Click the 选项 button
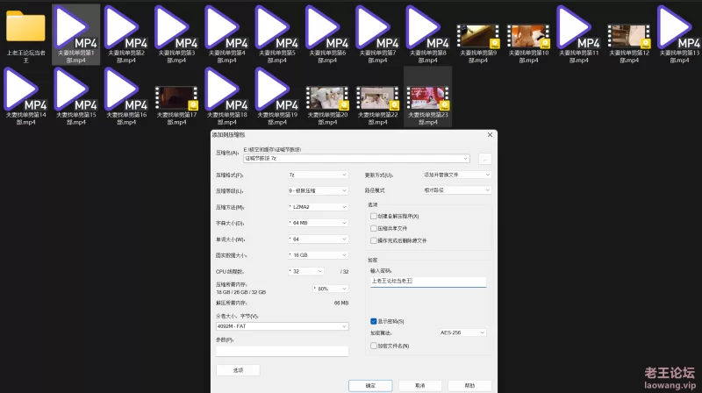This screenshot has height=393, width=702. point(238,370)
